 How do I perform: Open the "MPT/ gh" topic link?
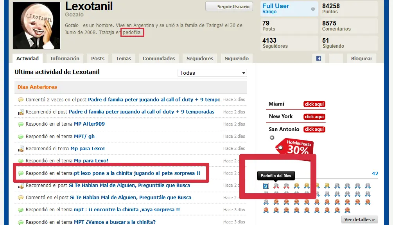84,137
